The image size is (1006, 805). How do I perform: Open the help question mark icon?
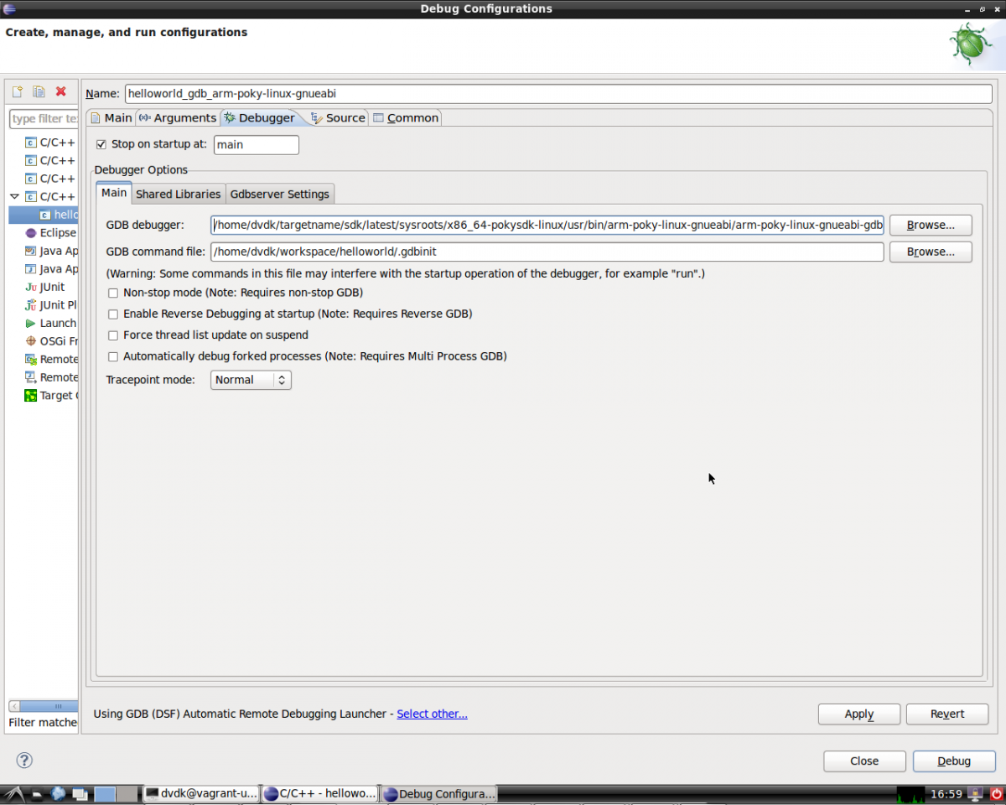point(24,761)
